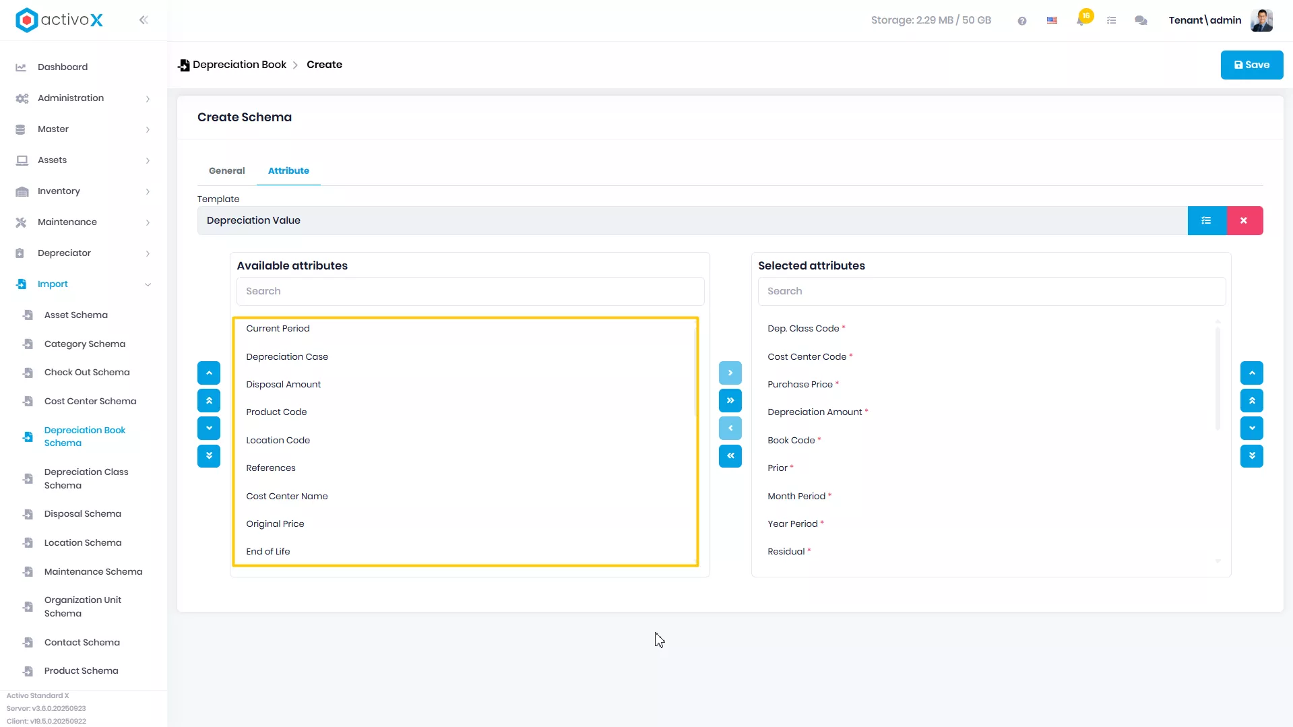The image size is (1293, 727).
Task: Open Product Schema
Action: [81, 670]
